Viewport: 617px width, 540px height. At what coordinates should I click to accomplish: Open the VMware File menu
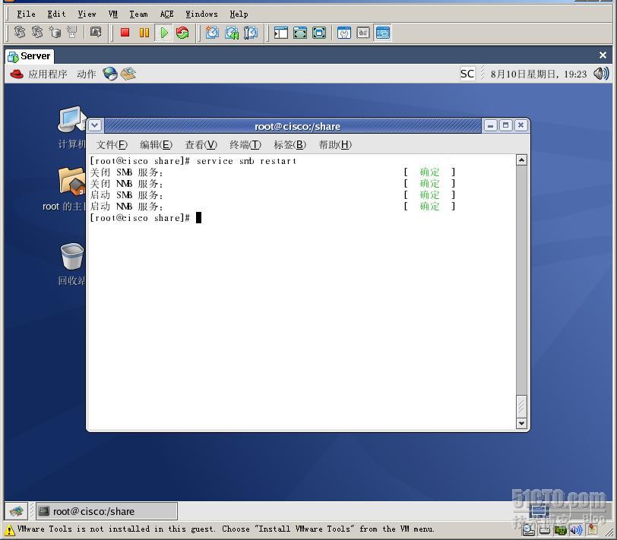[x=26, y=14]
